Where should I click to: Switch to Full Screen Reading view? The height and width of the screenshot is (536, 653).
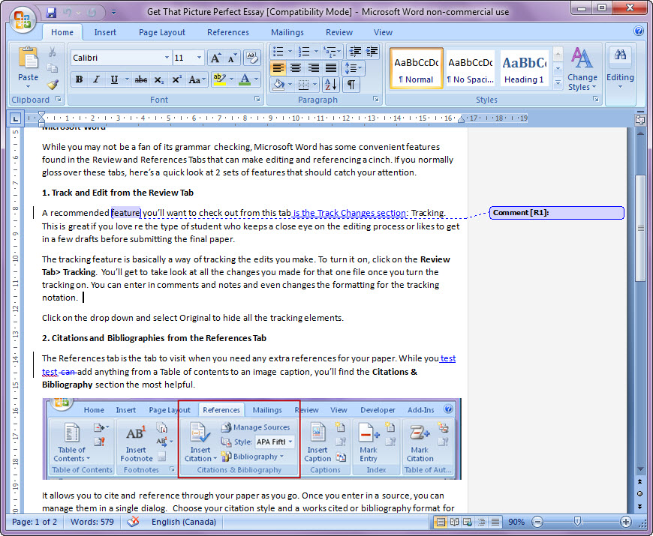pos(454,522)
